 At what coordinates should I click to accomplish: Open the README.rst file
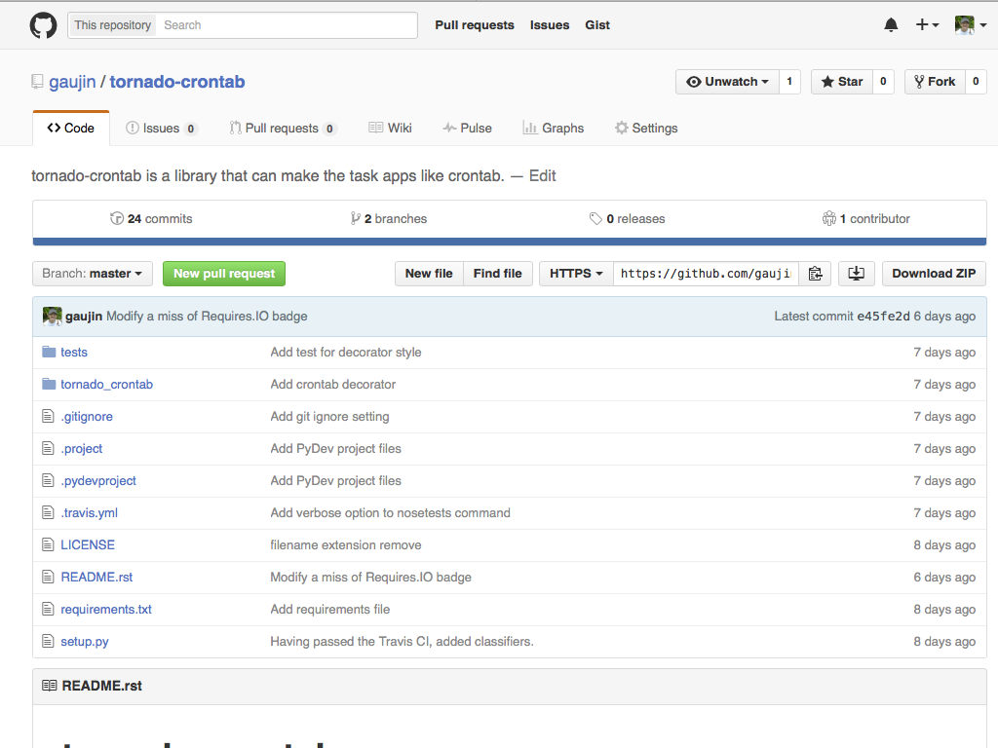tap(96, 577)
